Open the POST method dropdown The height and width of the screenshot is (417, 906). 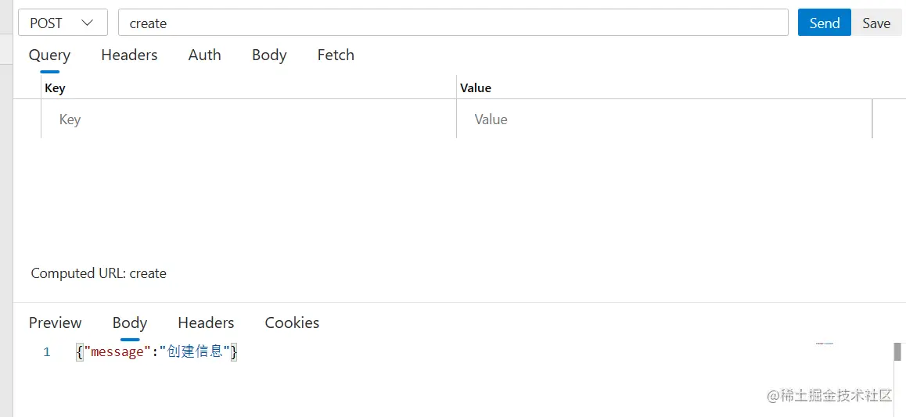pyautogui.click(x=63, y=23)
